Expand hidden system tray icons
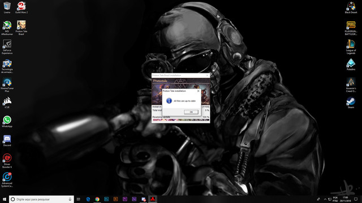 coord(325,199)
